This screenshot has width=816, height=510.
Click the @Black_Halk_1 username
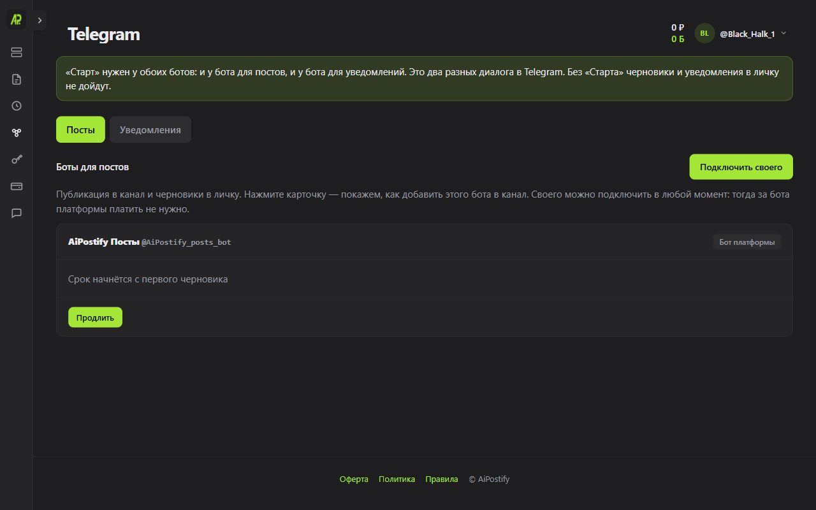(x=747, y=34)
